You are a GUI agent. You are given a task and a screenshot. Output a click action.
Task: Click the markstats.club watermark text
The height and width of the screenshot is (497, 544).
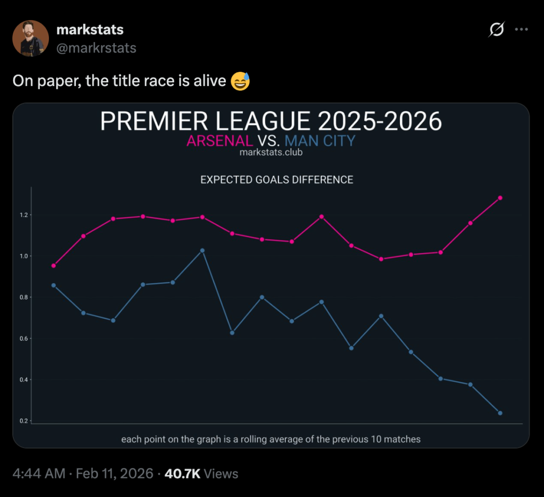click(x=271, y=153)
